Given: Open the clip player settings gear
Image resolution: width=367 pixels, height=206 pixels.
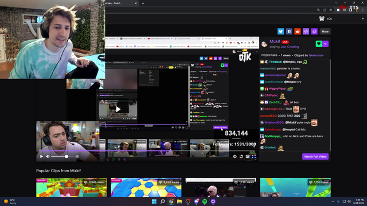Looking at the screenshot, I should (235, 156).
